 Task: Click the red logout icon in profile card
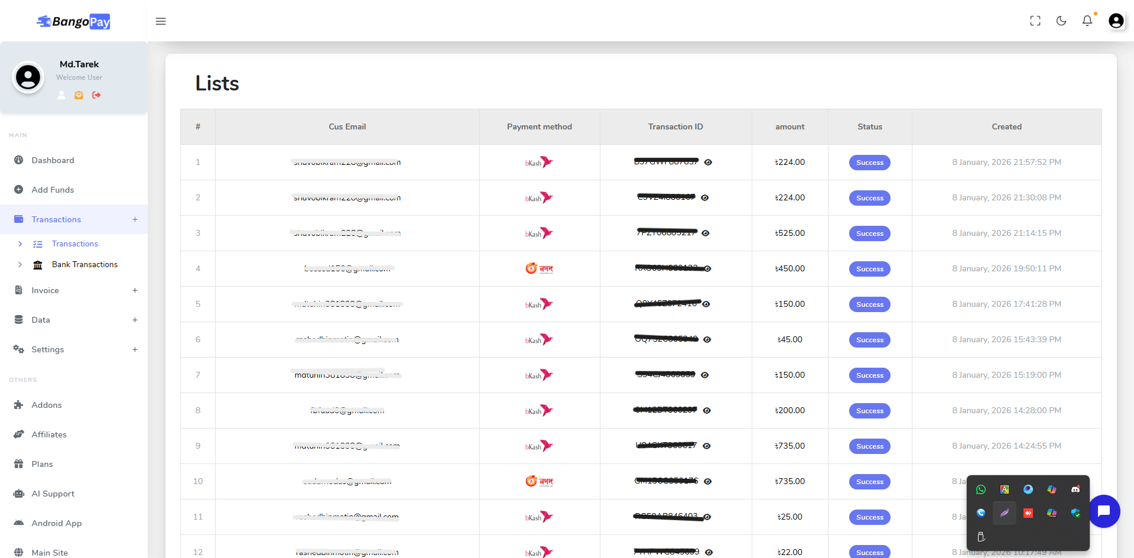[96, 95]
